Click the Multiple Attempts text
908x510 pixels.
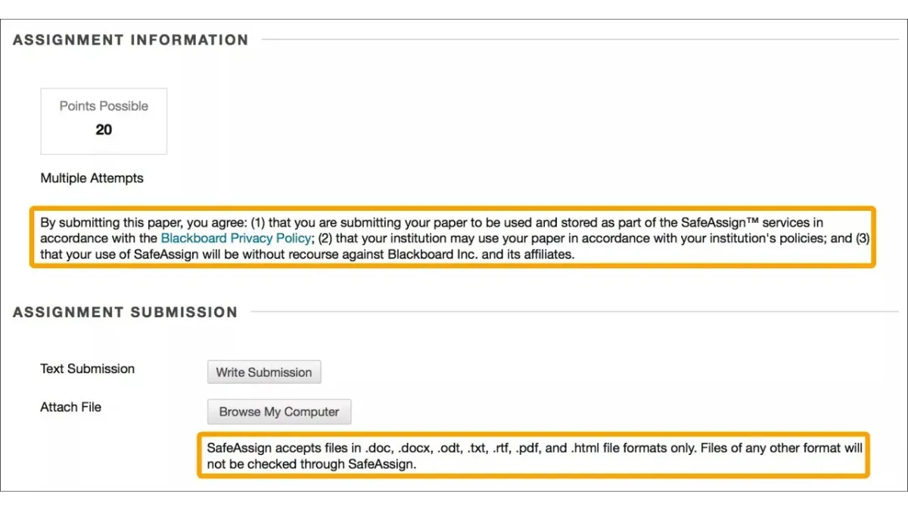coord(92,178)
